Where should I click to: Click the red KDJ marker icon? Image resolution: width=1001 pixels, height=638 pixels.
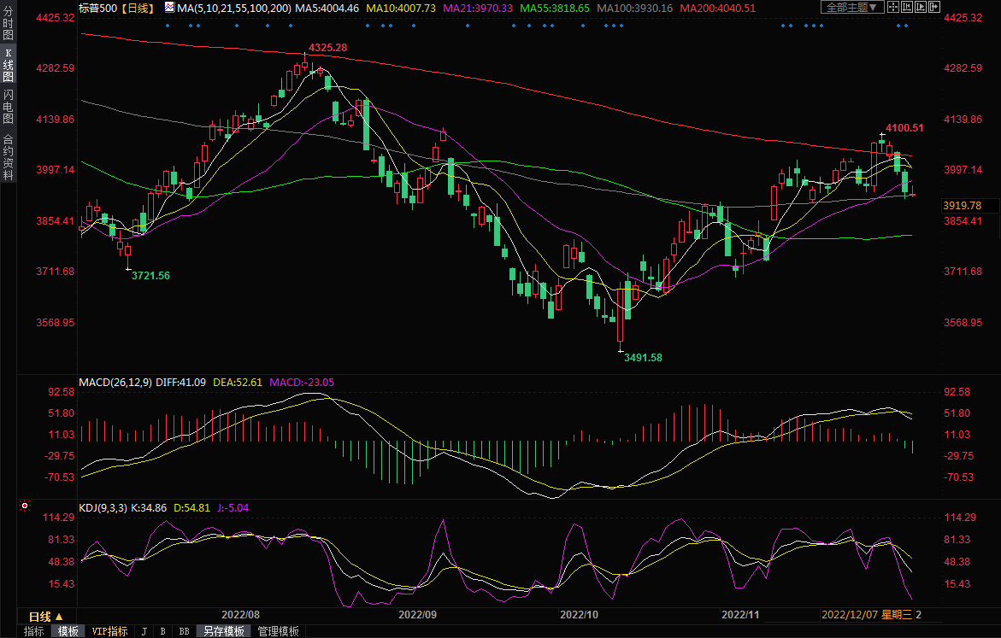click(24, 507)
